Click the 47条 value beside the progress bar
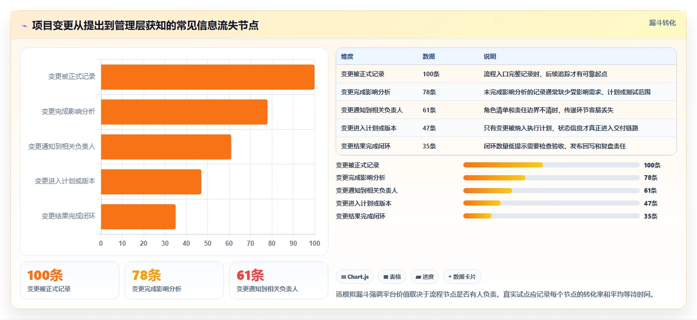The image size is (697, 320). 651,204
